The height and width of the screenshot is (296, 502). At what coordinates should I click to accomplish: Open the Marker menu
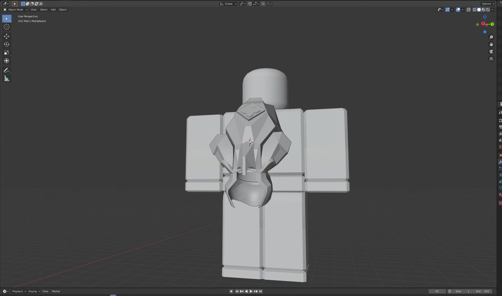pos(56,291)
